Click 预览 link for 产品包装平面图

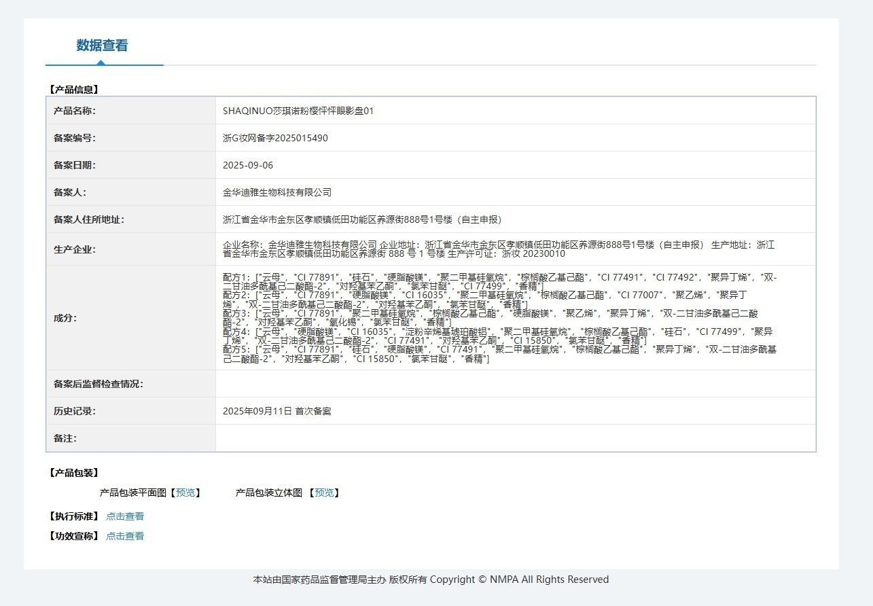pyautogui.click(x=185, y=493)
